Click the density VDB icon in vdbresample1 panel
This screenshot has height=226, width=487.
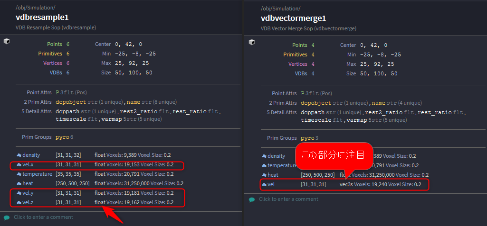point(19,155)
